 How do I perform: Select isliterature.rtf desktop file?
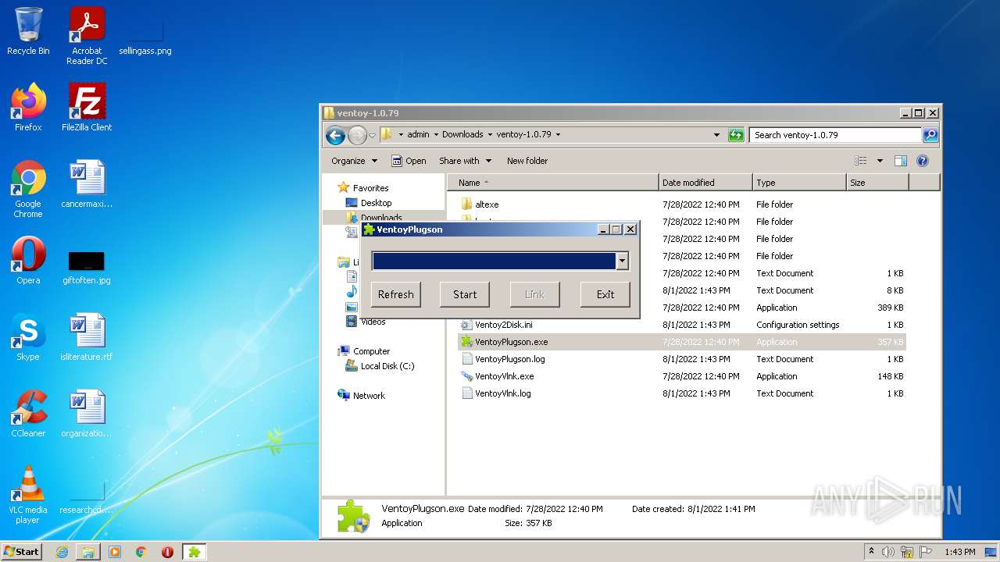[x=87, y=337]
